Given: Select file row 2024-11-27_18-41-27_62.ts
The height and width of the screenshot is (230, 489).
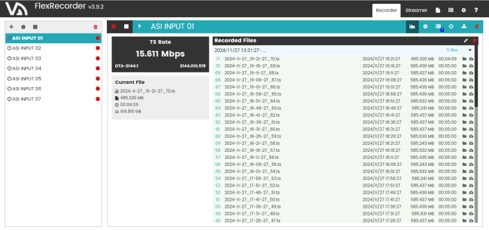Looking at the screenshot, I should (343, 115).
